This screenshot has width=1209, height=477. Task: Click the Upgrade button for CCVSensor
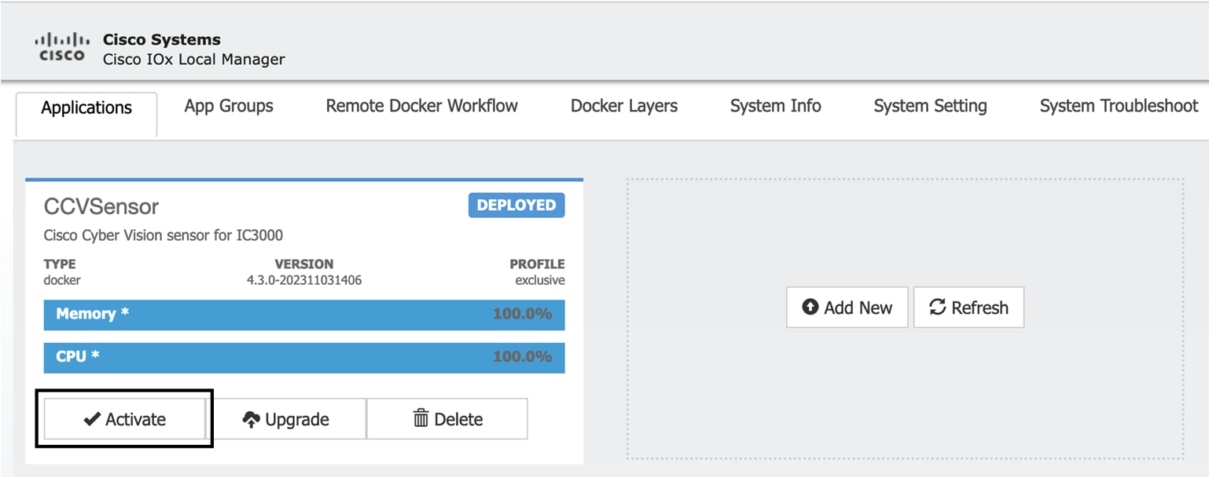pyautogui.click(x=286, y=419)
